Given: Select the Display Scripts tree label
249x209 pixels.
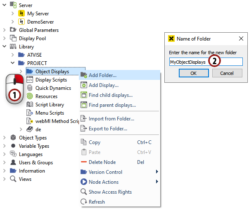Looking at the screenshot, I should point(51,80).
